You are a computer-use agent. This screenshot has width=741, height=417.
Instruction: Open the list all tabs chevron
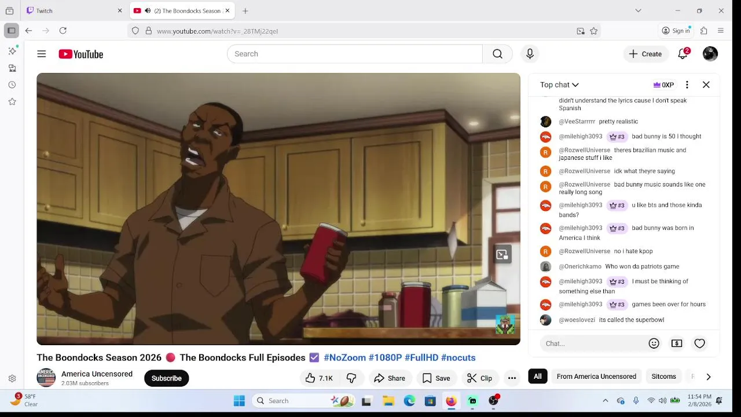(x=638, y=10)
